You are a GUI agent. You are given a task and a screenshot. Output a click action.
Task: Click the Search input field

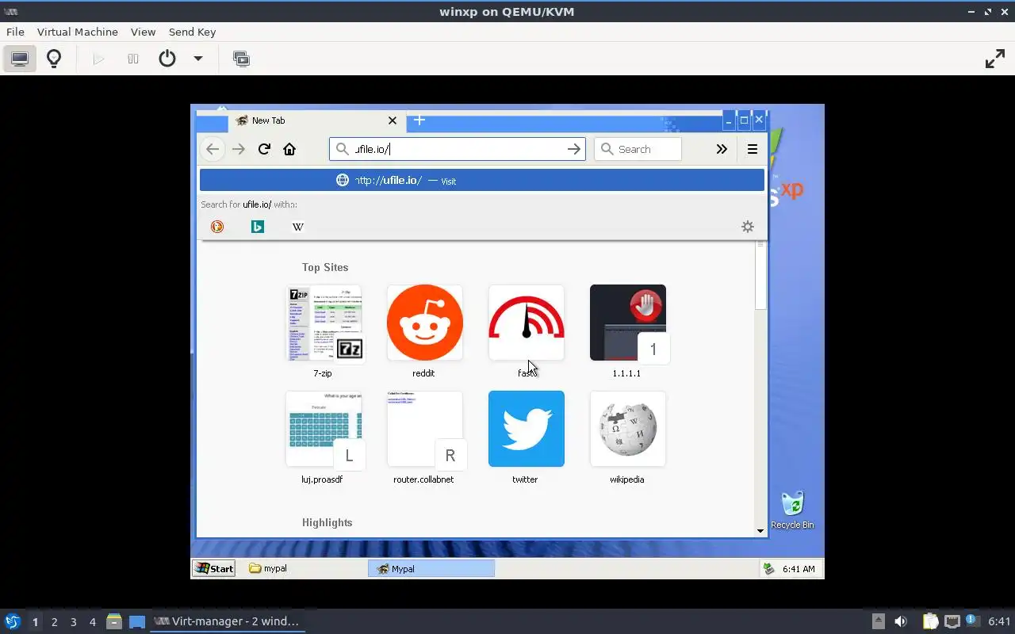(638, 149)
